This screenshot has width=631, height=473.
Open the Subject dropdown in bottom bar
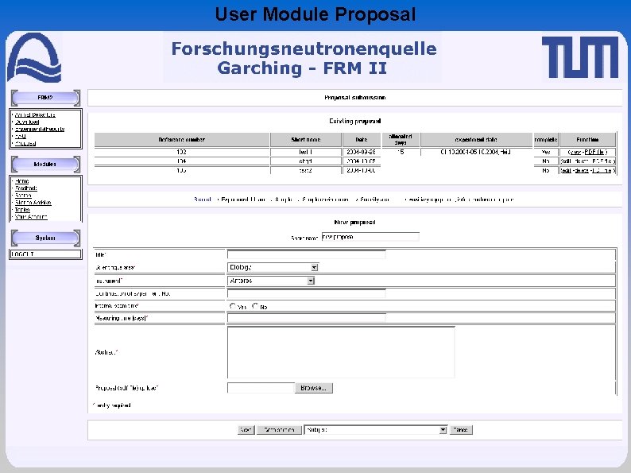pos(375,430)
